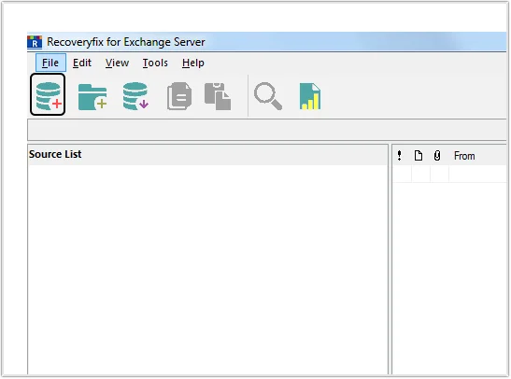511x379 pixels.
Task: Sort by the attachment paperclip column
Action: click(437, 156)
